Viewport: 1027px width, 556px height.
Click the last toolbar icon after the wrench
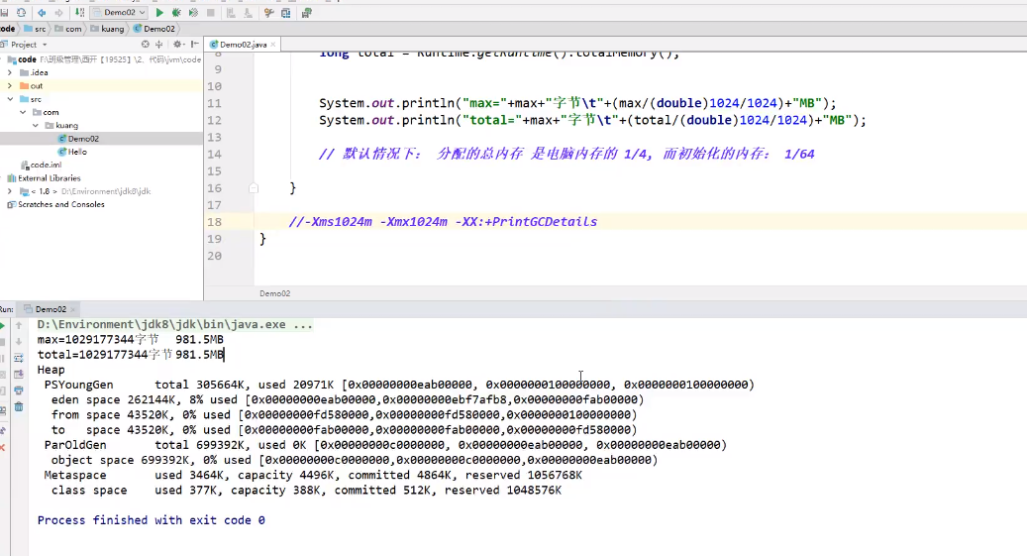306,13
